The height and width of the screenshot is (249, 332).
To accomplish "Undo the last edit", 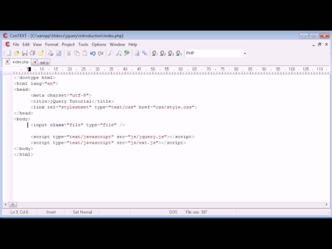I will click(x=93, y=53).
